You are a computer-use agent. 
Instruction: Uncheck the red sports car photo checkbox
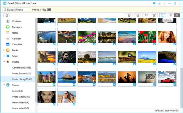click(x=175, y=84)
